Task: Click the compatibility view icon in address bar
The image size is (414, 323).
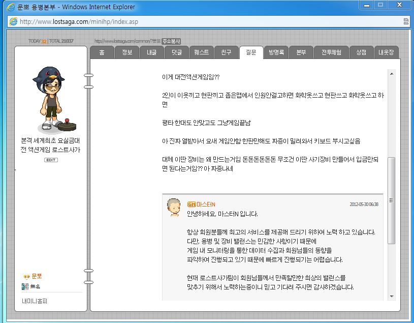Action: (x=406, y=22)
